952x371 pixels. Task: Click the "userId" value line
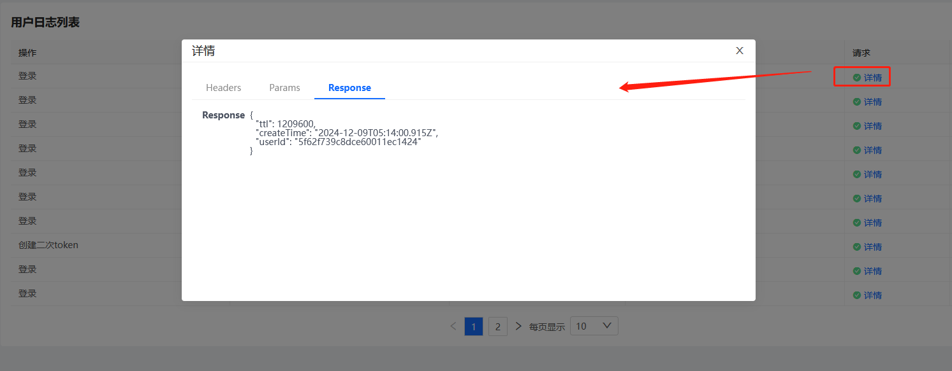point(339,142)
